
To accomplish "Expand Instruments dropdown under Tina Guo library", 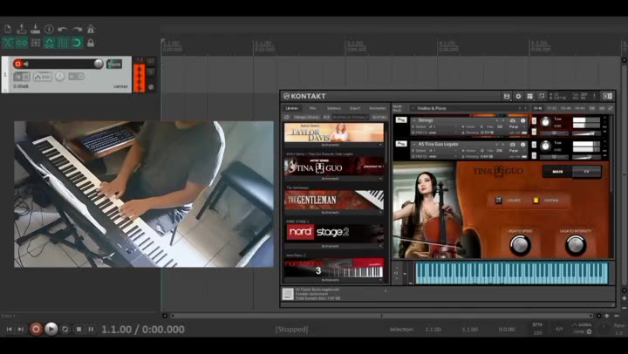I will click(x=333, y=178).
